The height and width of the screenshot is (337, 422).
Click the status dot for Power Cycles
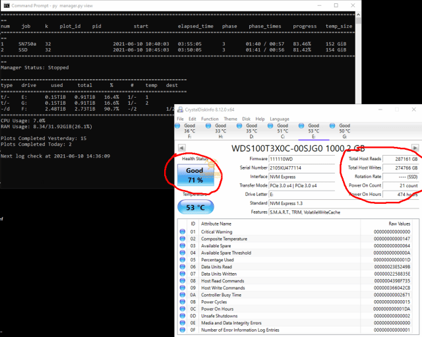(183, 301)
